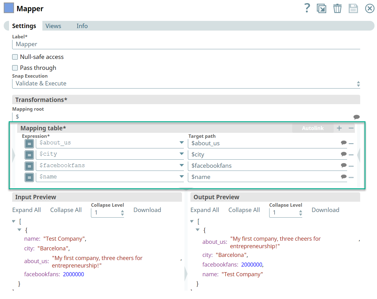Edit the $facebookfans target path field

[264, 166]
